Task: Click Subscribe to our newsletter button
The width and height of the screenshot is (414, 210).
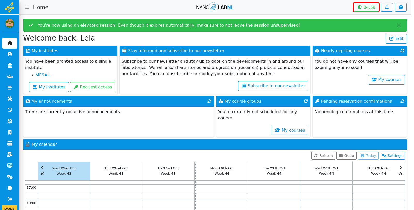Action: pyautogui.click(x=273, y=86)
